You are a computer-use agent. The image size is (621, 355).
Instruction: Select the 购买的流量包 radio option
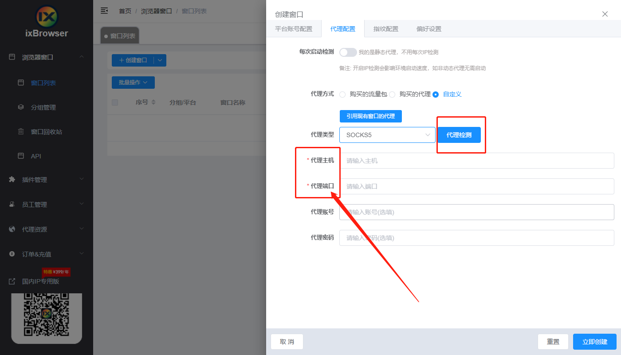[x=342, y=94]
